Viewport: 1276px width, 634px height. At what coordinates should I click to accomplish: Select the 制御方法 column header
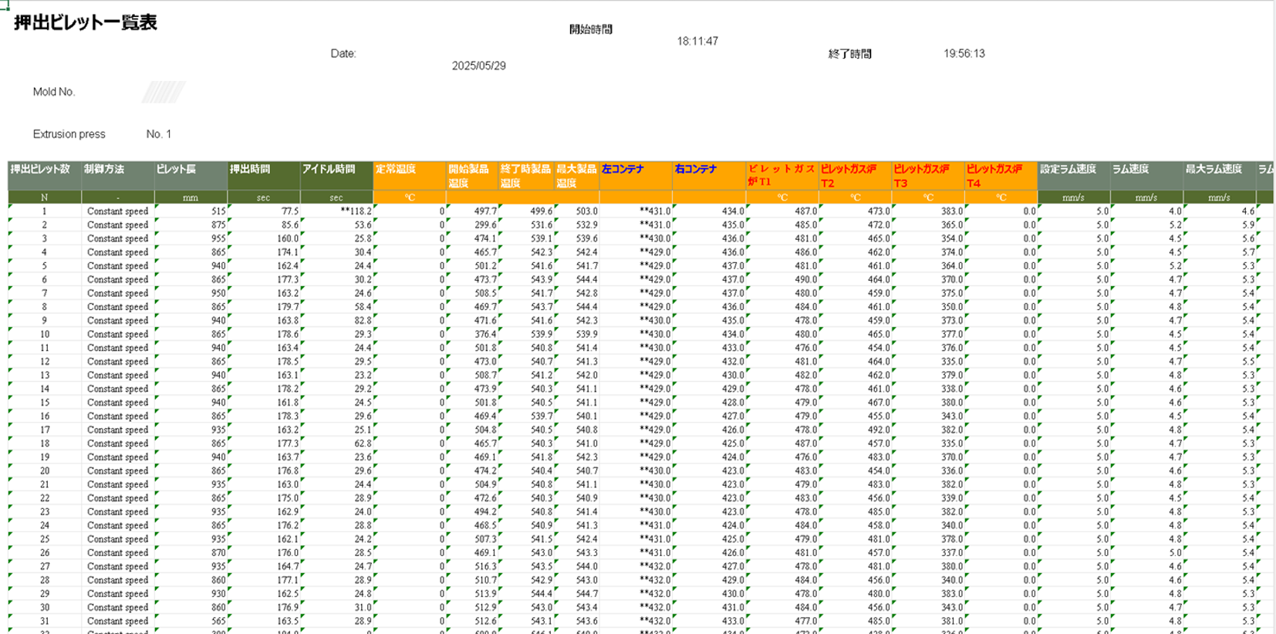(x=117, y=175)
